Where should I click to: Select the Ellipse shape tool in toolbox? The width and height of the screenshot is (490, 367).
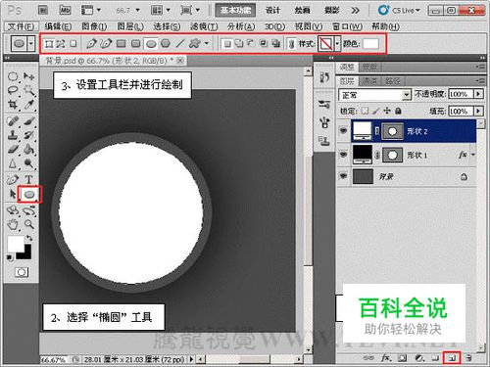coord(29,195)
